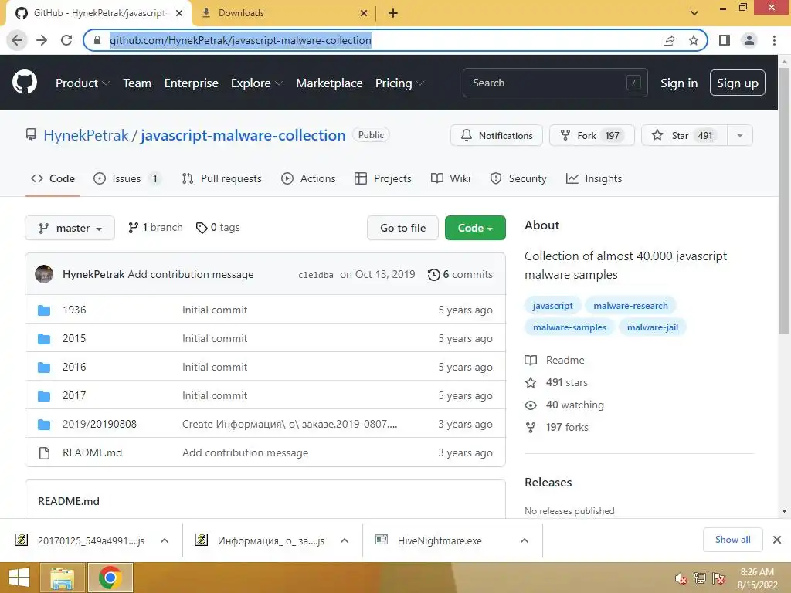This screenshot has height=593, width=791.
Task: Open options for 20170125_549a4991 download
Action: pos(164,540)
